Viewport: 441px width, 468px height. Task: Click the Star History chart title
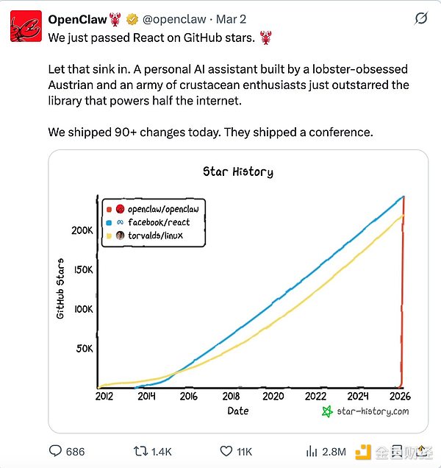[x=237, y=172]
